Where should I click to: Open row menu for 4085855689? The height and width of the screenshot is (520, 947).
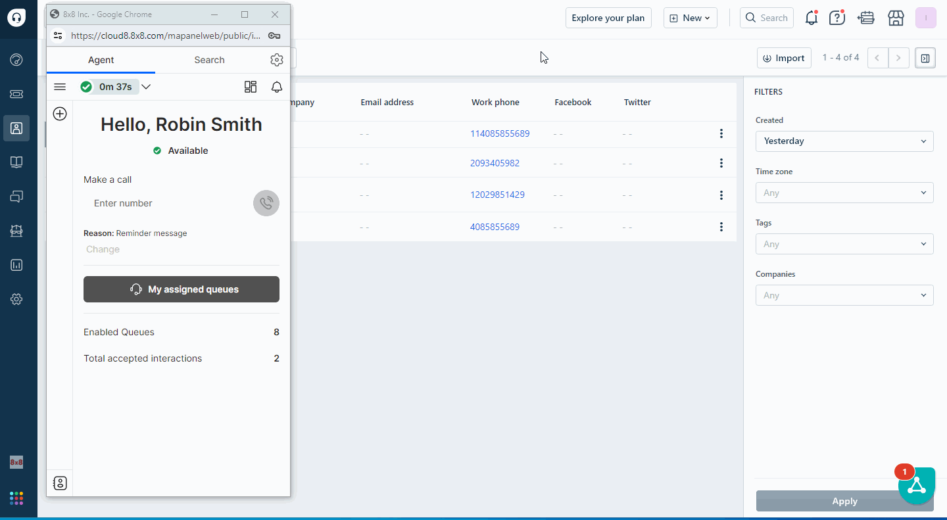(721, 227)
